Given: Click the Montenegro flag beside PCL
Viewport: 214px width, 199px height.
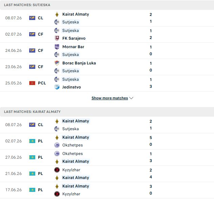Looking at the screenshot, I should coord(32,83).
